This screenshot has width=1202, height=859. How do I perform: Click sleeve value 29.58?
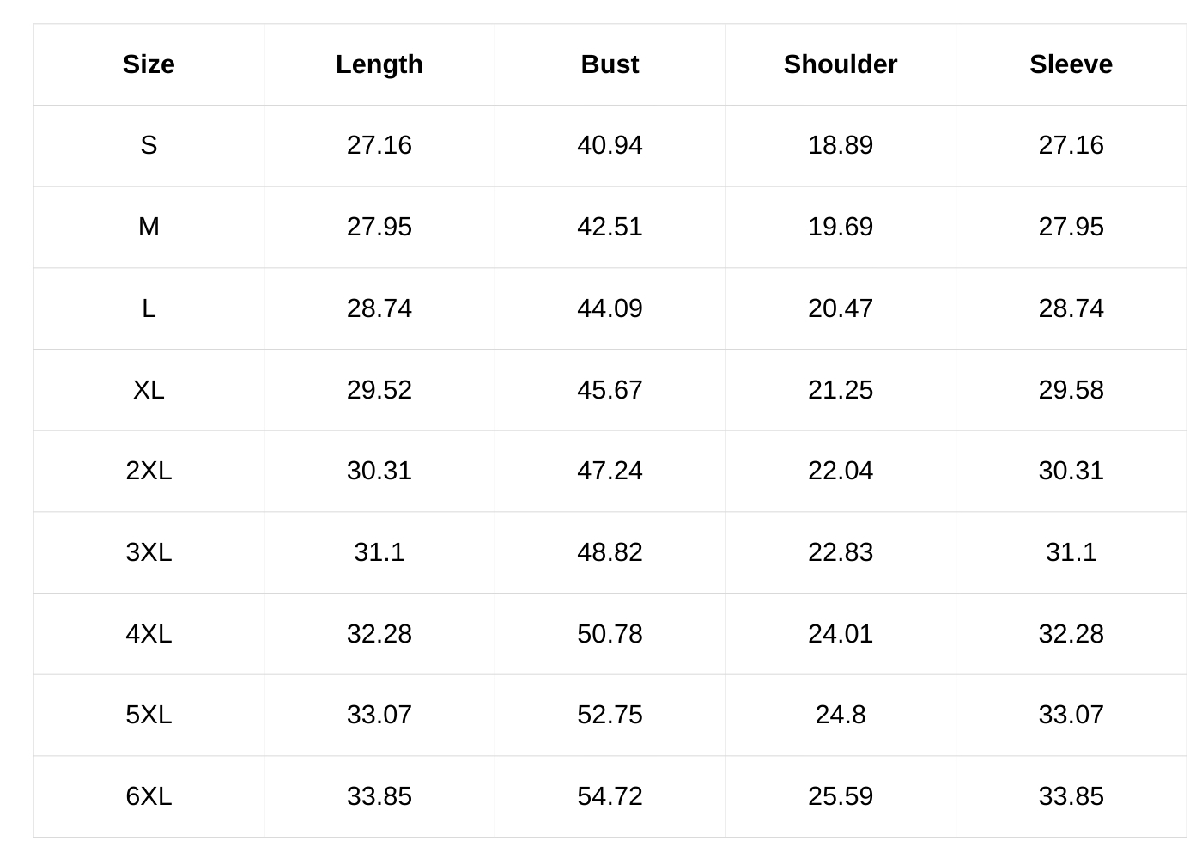coord(1071,390)
